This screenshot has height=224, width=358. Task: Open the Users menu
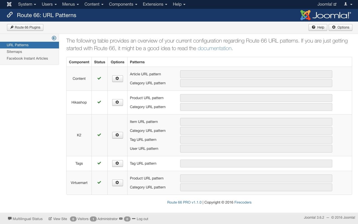(x=49, y=4)
